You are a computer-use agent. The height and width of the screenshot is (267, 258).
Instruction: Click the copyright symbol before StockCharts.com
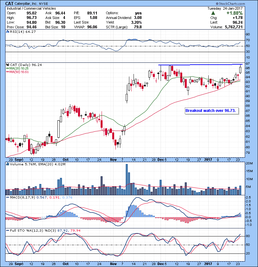(x=217, y=4)
